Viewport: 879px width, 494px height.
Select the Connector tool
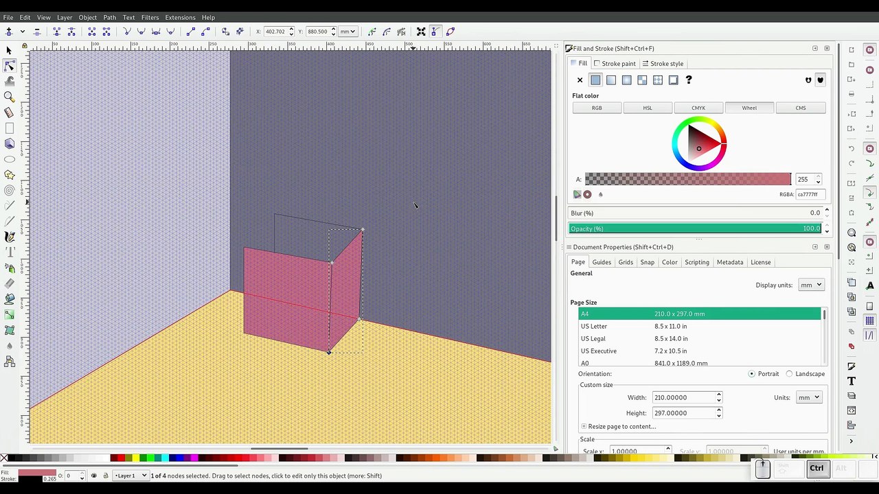9,362
